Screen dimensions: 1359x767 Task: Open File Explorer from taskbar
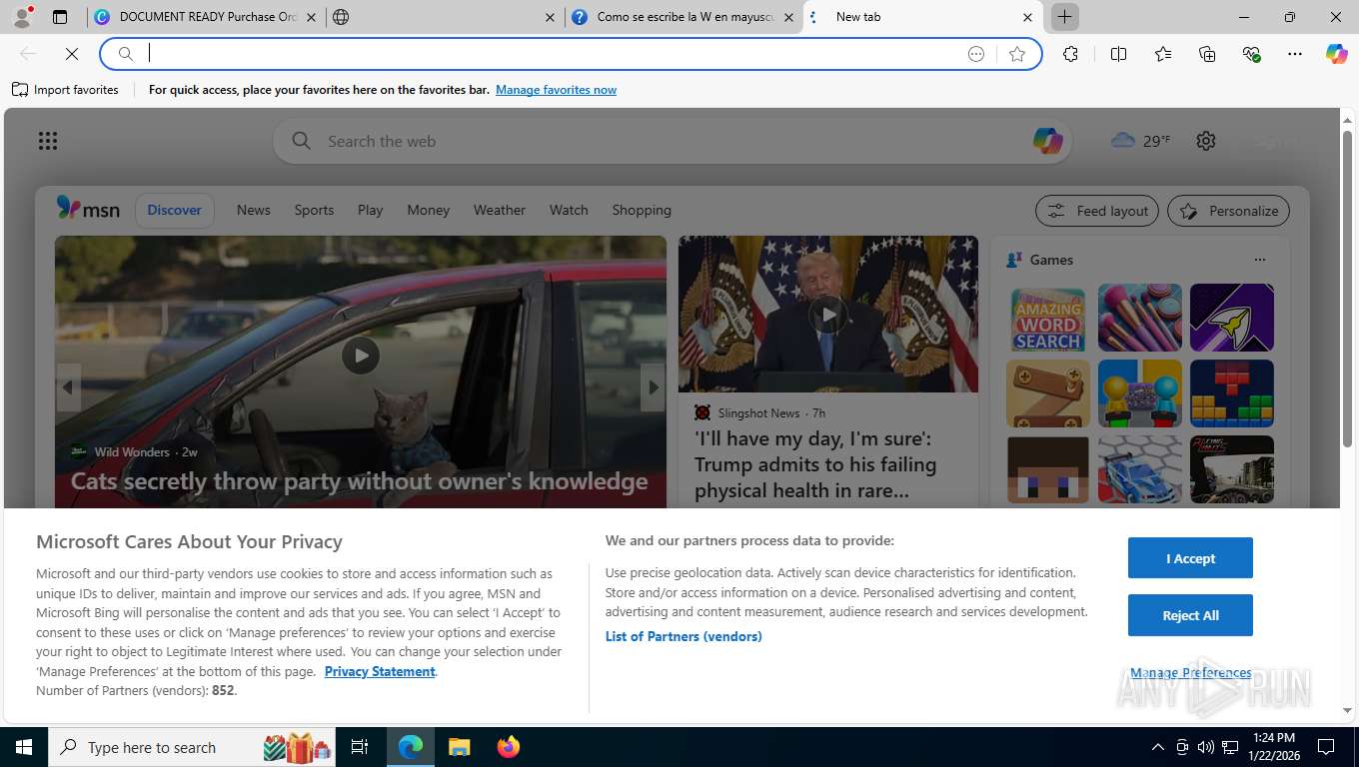(x=459, y=747)
